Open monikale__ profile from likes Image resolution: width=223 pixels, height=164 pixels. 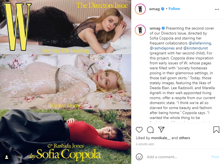click(161, 138)
